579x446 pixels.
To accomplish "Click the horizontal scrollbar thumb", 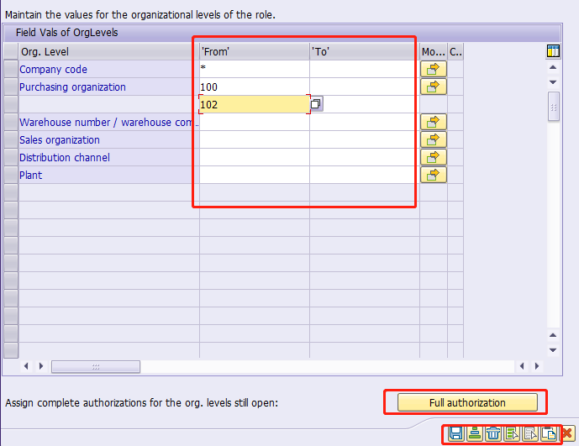I will 96,366.
